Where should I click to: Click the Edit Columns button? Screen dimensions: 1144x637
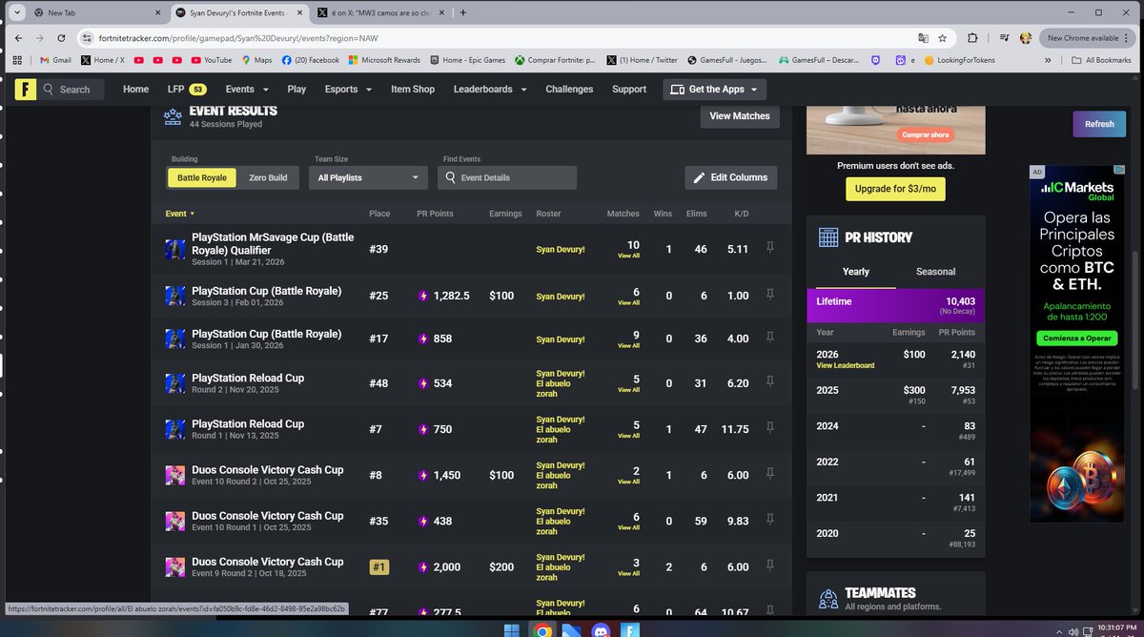[x=731, y=177]
